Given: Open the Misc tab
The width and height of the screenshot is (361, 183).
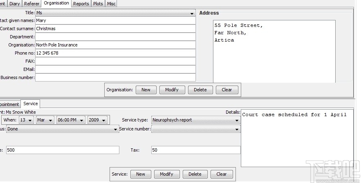Looking at the screenshot, I should tap(112, 4).
